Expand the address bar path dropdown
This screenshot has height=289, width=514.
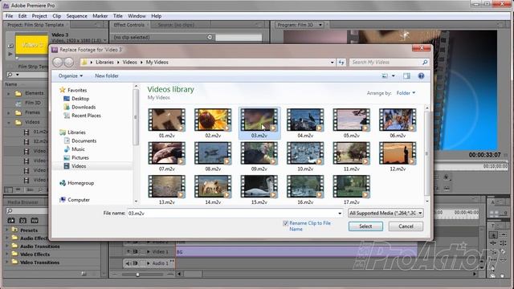coord(332,63)
